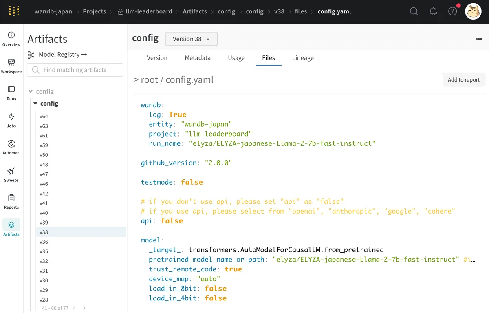
Task: Click files in the breadcrumb
Action: click(301, 11)
